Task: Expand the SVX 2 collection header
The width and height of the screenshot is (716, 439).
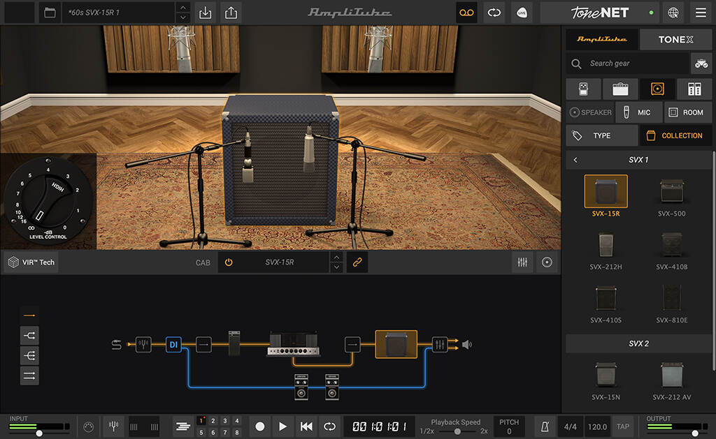Action: coord(638,343)
